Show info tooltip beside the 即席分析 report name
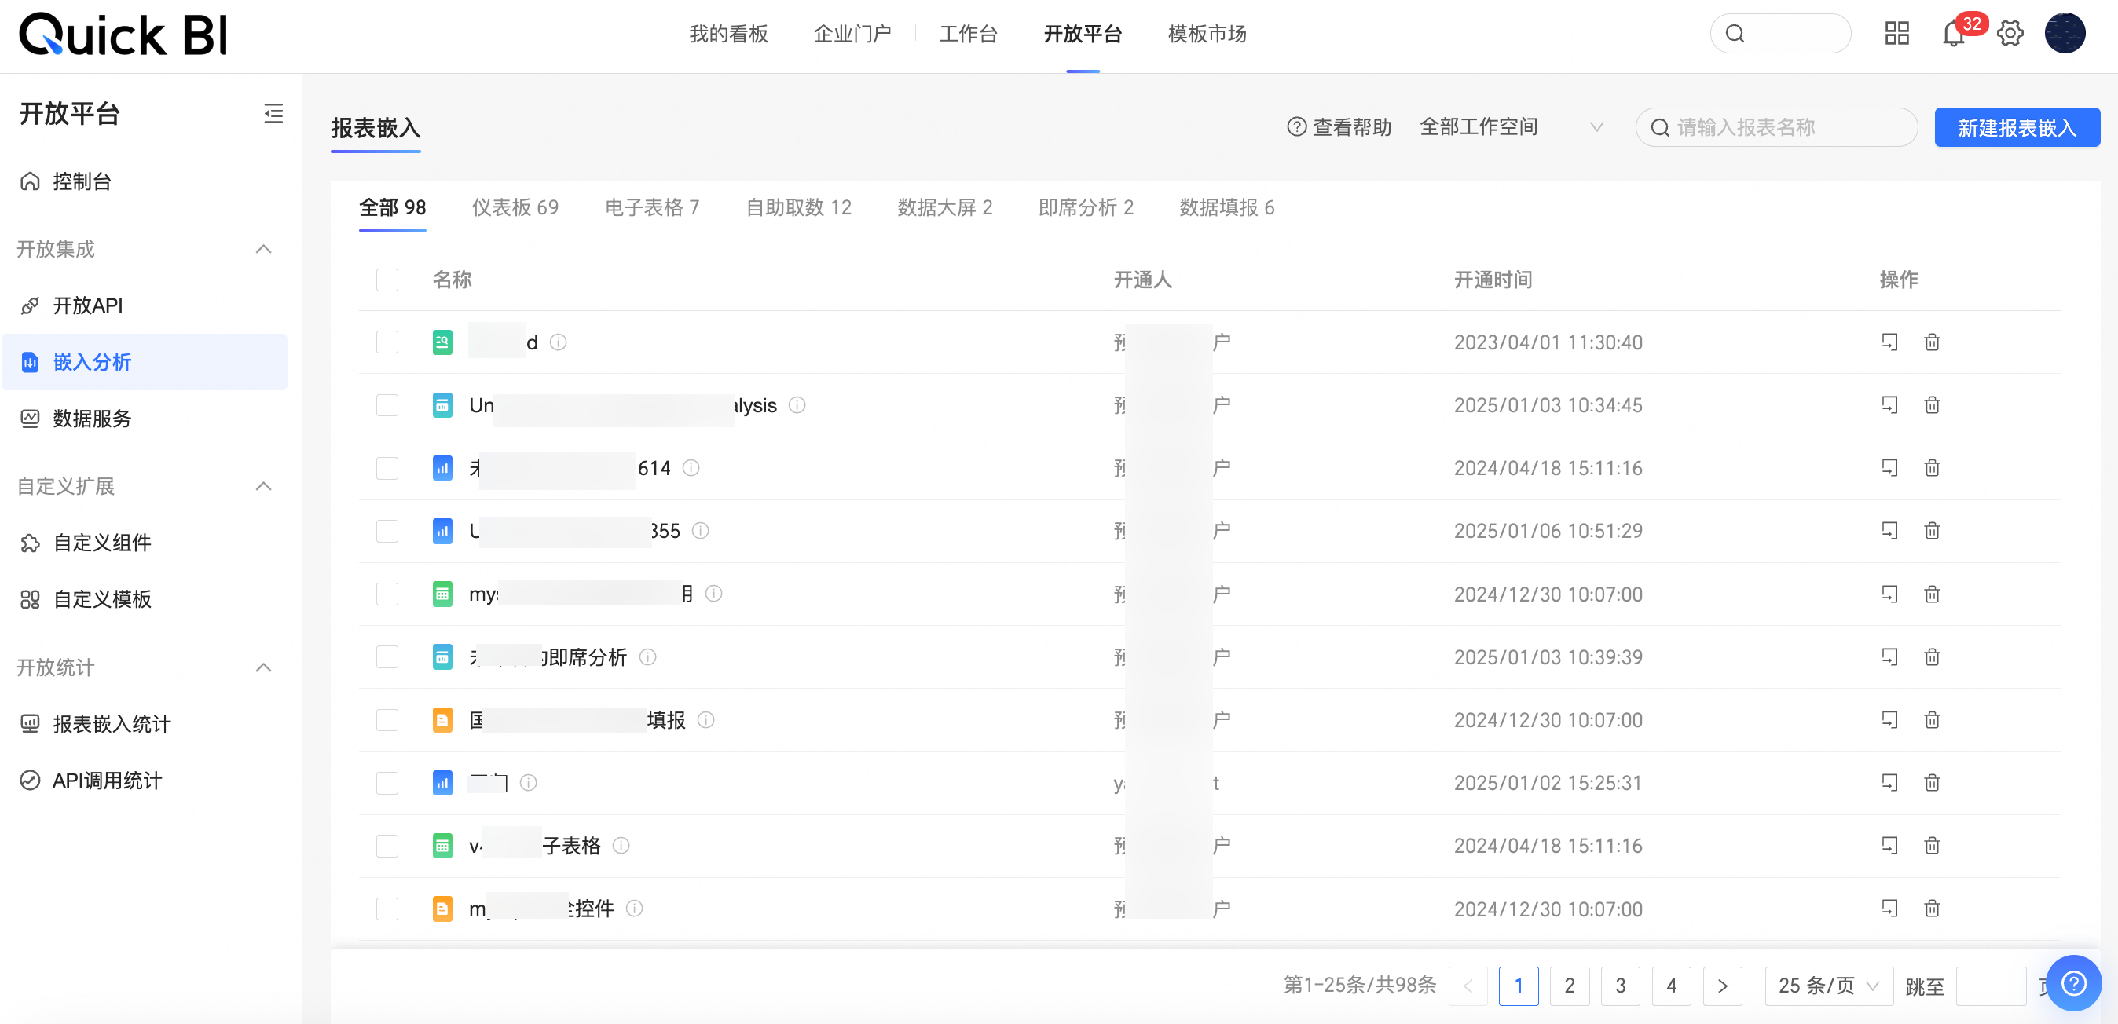2118x1024 pixels. pos(648,656)
